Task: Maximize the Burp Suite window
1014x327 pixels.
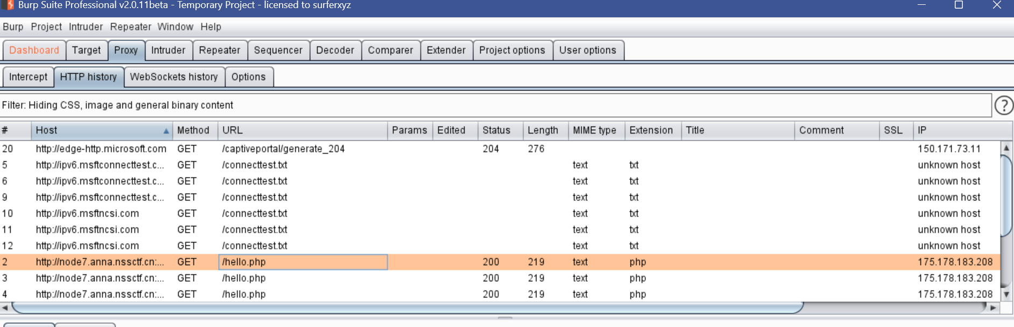Action: point(959,5)
